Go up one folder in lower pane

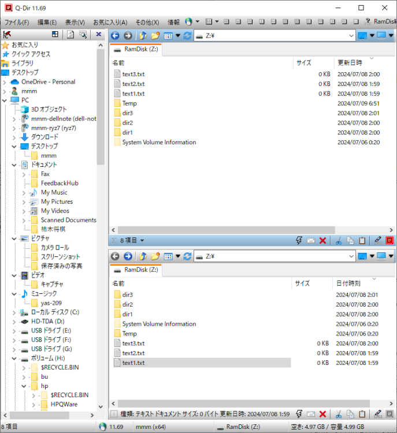coord(143,256)
